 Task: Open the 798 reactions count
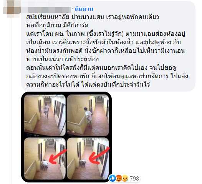[134, 179]
